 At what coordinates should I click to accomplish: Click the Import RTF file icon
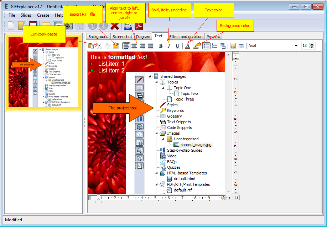point(115,46)
